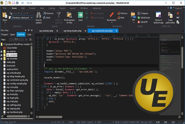Expand the wp-content folder node

coord(1,55)
